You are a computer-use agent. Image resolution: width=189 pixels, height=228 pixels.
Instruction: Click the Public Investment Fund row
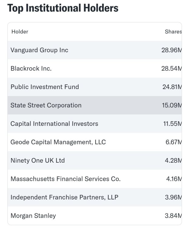click(45, 87)
